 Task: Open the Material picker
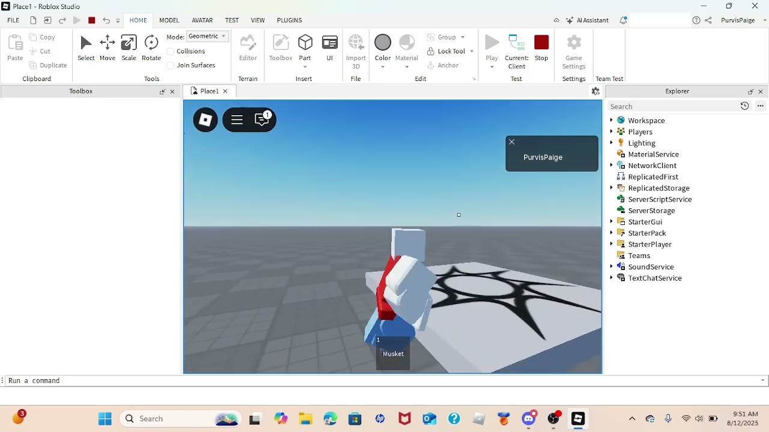tap(407, 52)
